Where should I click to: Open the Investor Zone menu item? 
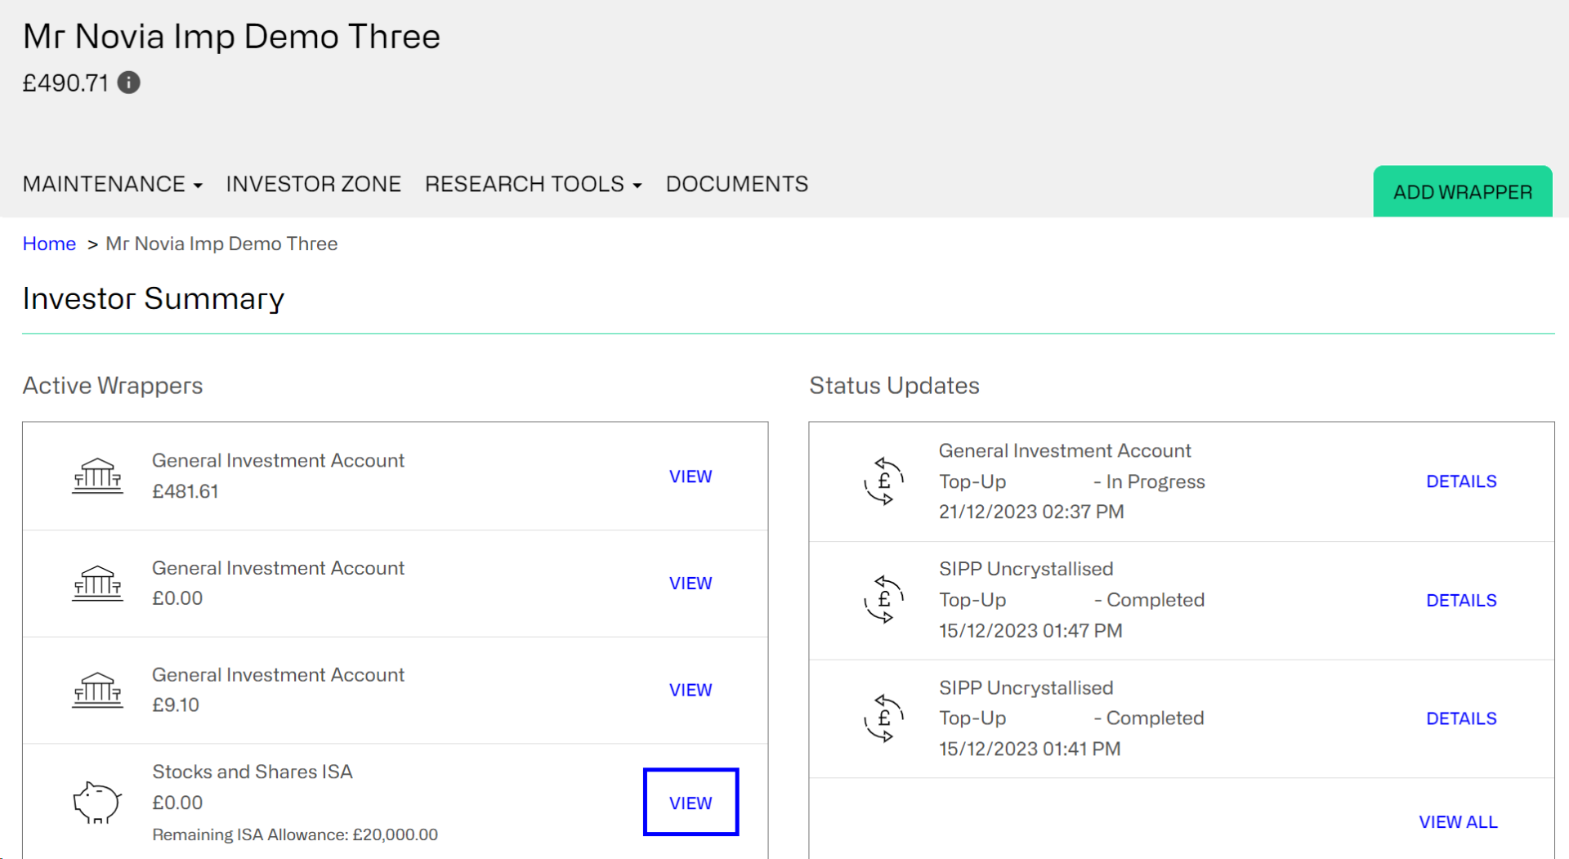point(313,185)
